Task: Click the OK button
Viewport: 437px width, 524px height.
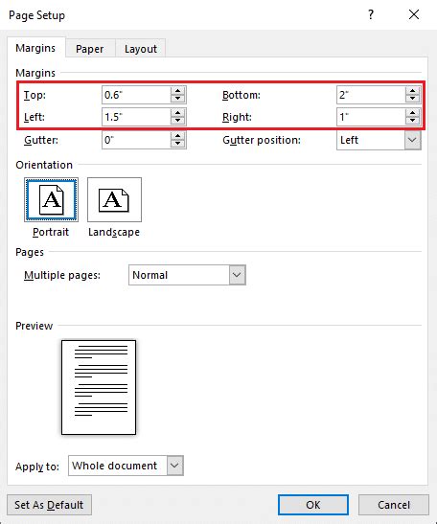Action: [313, 505]
